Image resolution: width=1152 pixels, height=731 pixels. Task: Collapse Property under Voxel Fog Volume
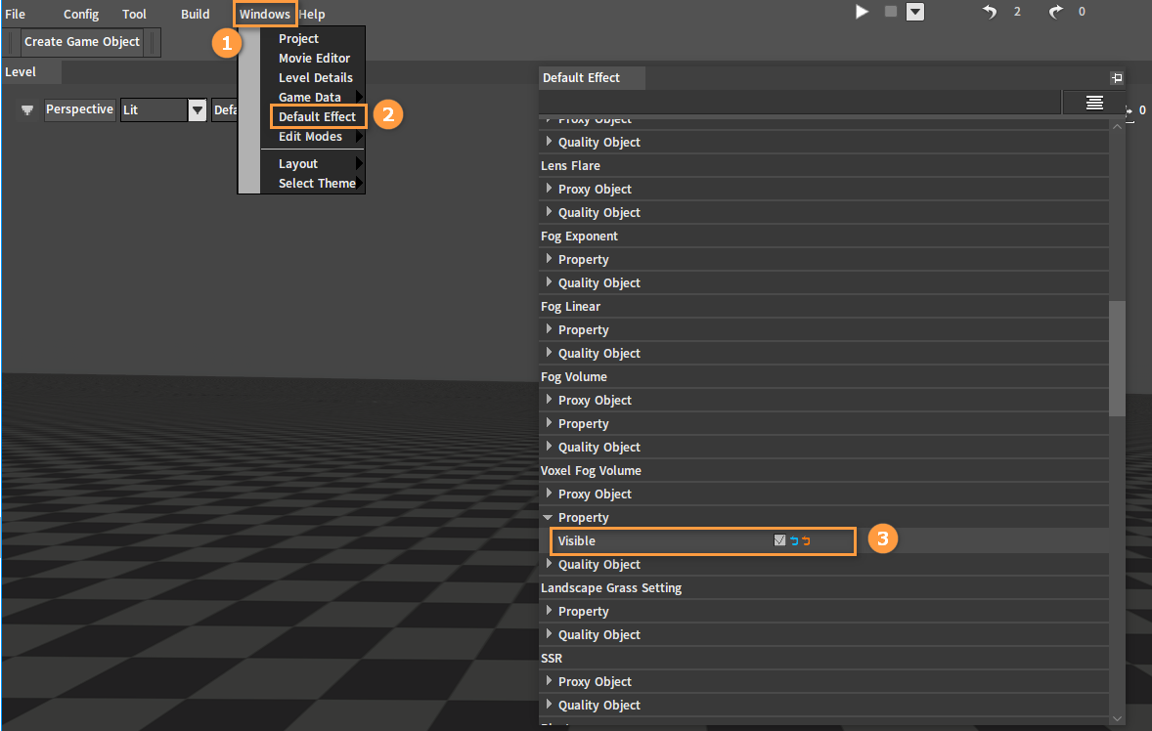point(548,517)
